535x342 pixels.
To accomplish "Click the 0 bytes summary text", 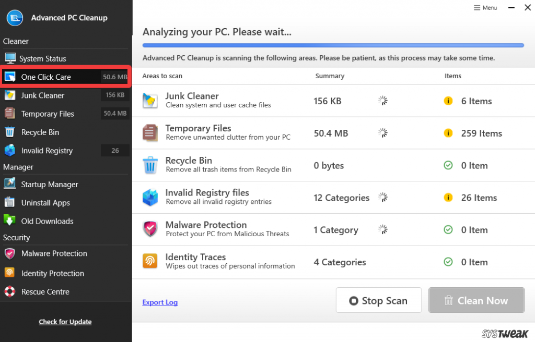I will [x=329, y=166].
